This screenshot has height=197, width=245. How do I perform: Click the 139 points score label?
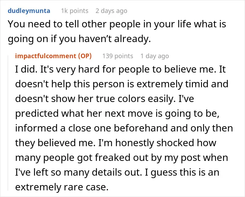tap(118, 56)
